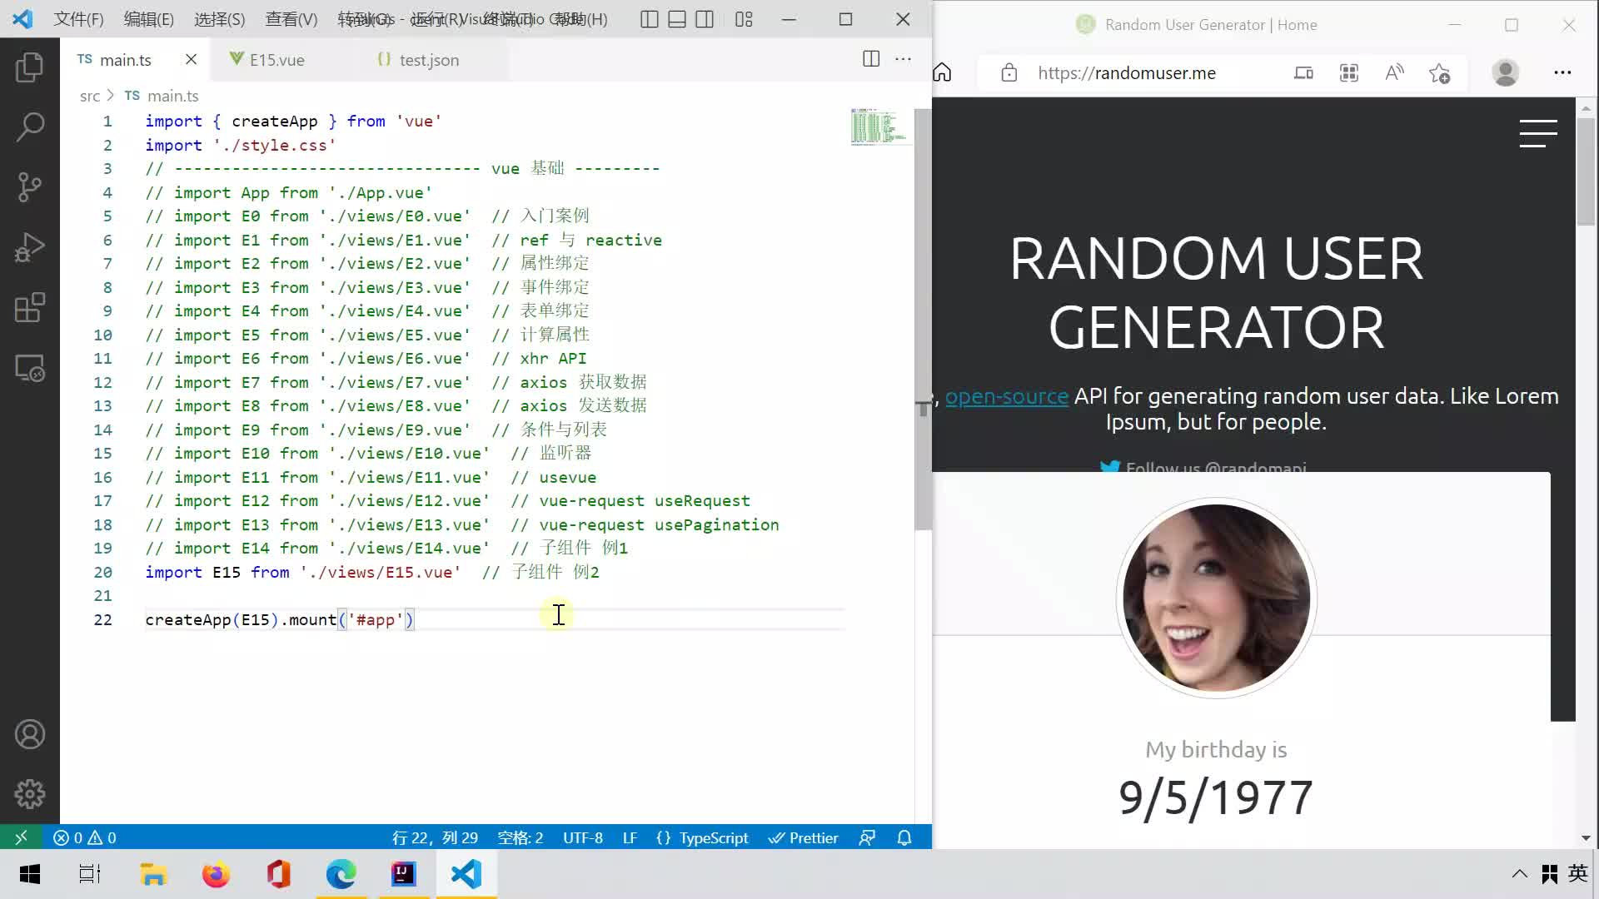The image size is (1599, 899).
Task: Open browser Settings and more menu
Action: [x=1562, y=72]
